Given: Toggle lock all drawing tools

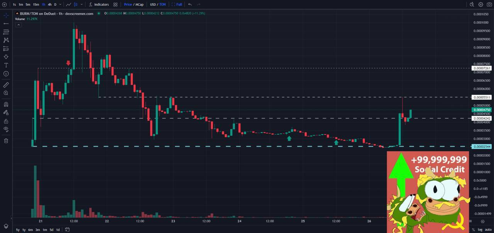Looking at the screenshot, I should coord(6,121).
